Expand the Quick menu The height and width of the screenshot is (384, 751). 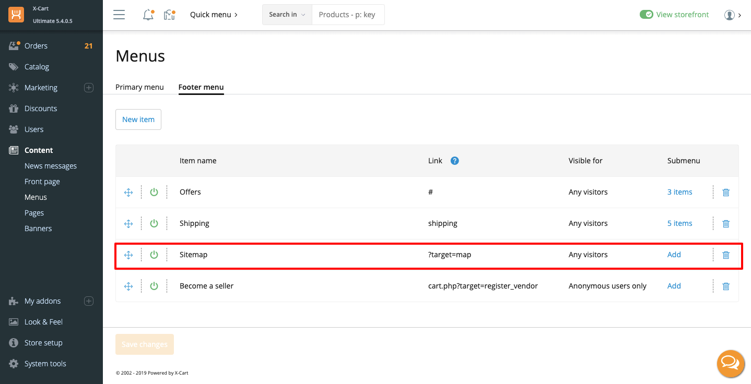[214, 15]
